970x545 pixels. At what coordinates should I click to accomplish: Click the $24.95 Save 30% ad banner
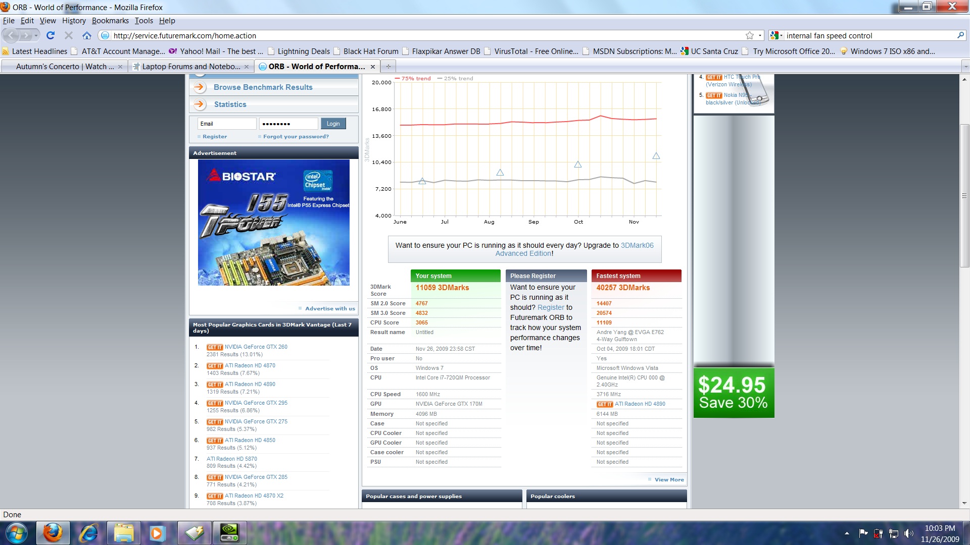pos(734,393)
